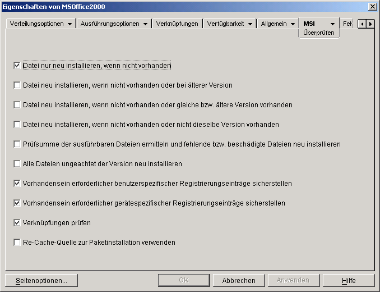Click the Seitenoptionen... button

tap(41, 281)
